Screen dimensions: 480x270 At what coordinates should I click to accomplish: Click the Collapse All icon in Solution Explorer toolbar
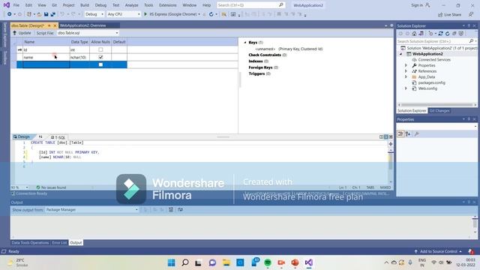click(x=454, y=34)
